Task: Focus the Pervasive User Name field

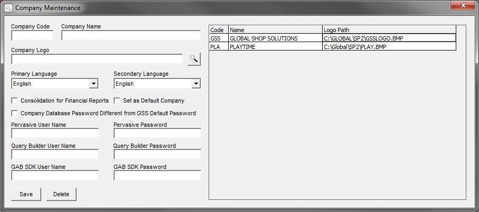Action: 55,133
